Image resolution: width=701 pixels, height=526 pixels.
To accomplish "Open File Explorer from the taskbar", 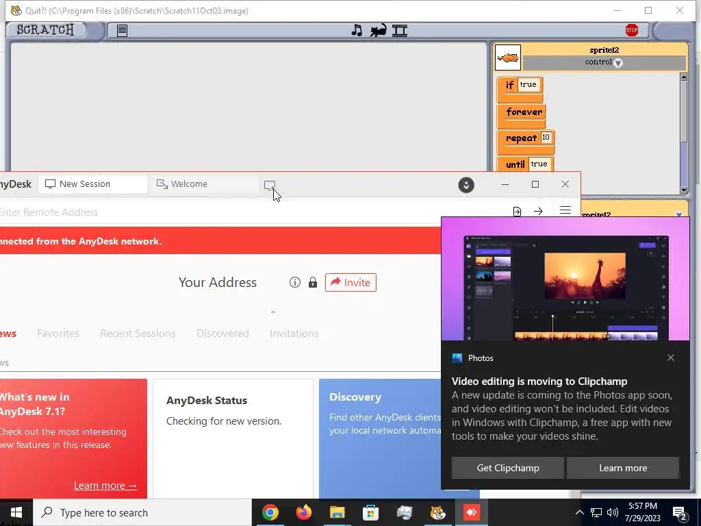I will (x=337, y=512).
